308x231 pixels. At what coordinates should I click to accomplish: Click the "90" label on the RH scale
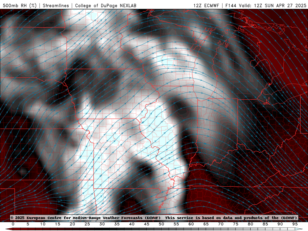pos(280,224)
